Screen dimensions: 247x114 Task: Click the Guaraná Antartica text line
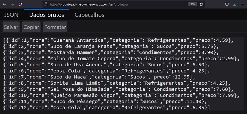(118, 40)
